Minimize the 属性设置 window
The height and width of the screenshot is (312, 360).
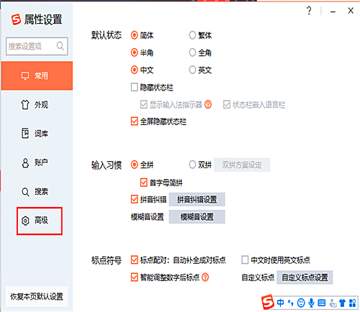333,12
